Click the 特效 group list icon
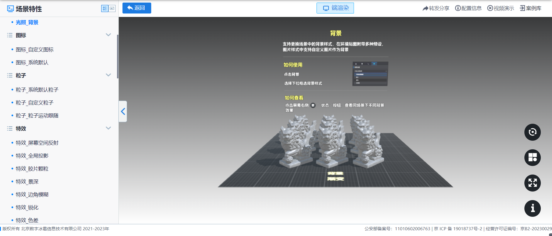Viewport: 552px width, 236px height. 10,129
